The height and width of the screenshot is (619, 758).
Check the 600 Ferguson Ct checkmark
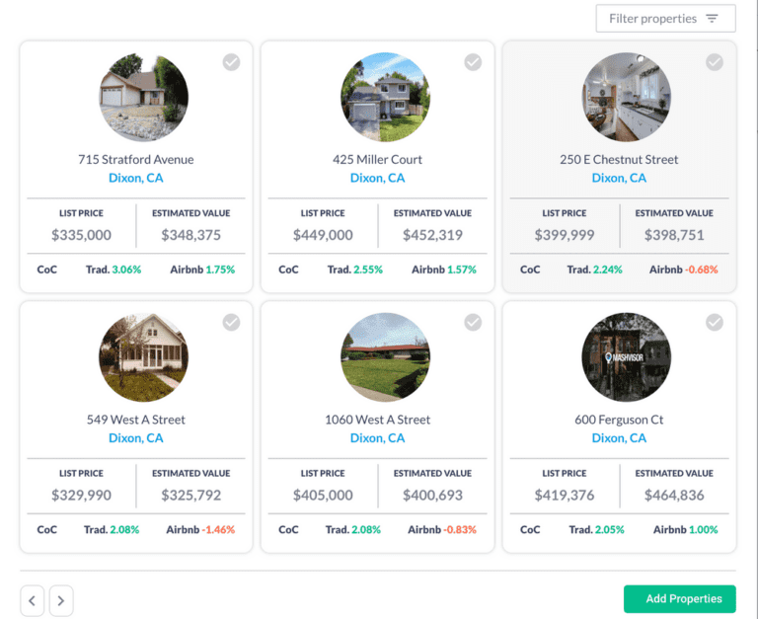tap(715, 322)
